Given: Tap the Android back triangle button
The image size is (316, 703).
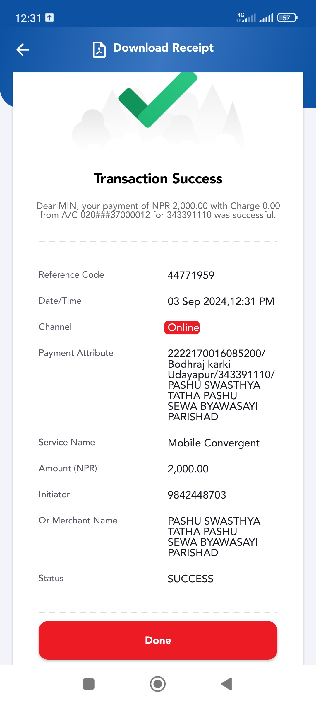Looking at the screenshot, I should coord(226,684).
